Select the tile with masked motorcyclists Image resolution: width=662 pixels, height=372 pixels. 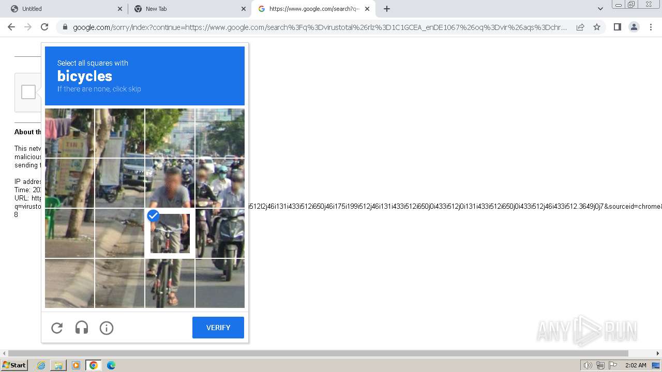(x=220, y=183)
